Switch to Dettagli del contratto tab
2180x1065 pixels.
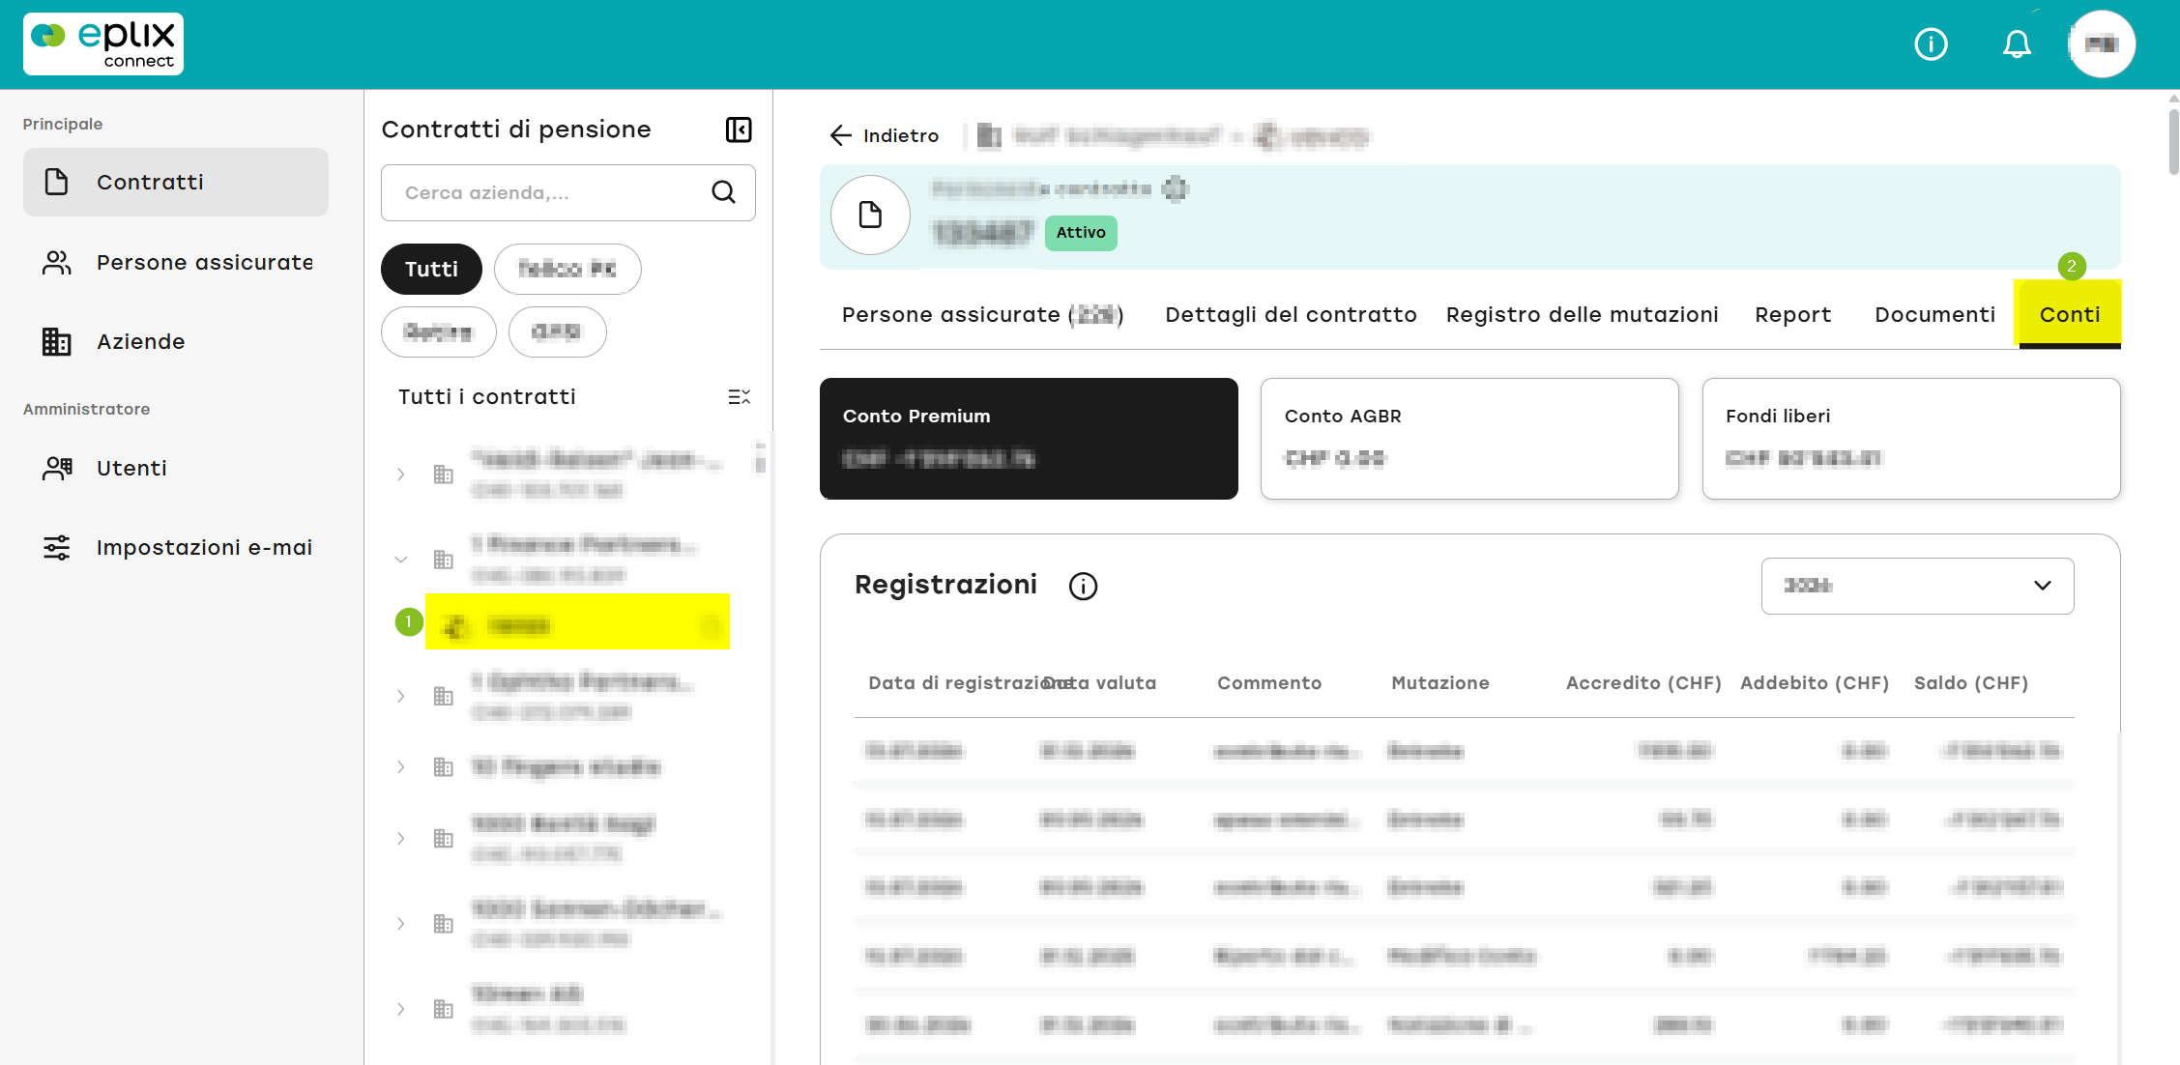(1291, 314)
